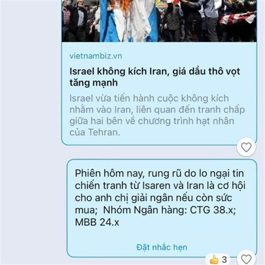Open the protest photo article thumbnail
Image resolution: width=265 pixels, height=265 pixels.
pos(159,21)
